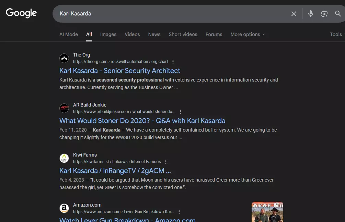Click the arbuildjunkie.com URL breadcrumb
The height and width of the screenshot is (222, 345).
tap(124, 112)
